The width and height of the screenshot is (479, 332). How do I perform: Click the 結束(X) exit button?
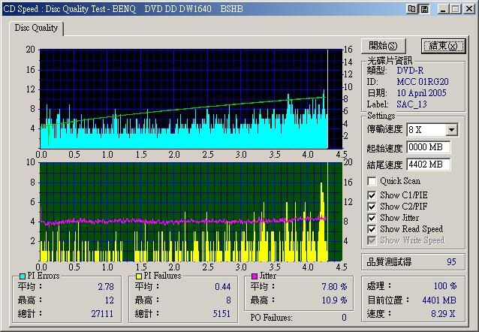(443, 46)
